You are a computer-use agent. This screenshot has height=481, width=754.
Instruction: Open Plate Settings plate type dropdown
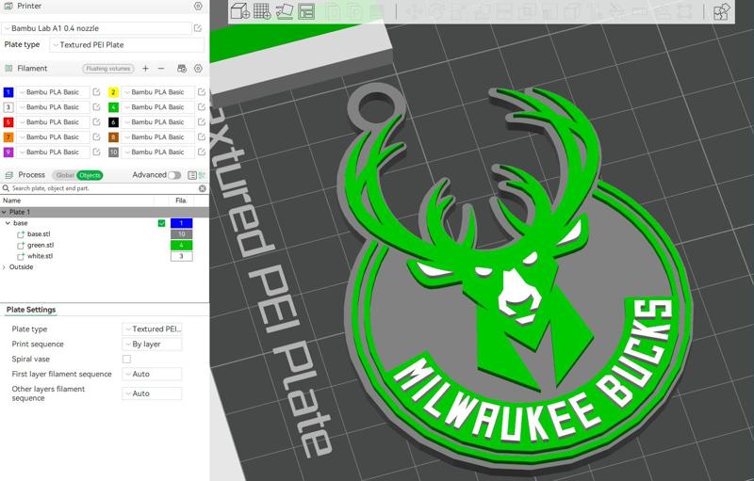152,329
